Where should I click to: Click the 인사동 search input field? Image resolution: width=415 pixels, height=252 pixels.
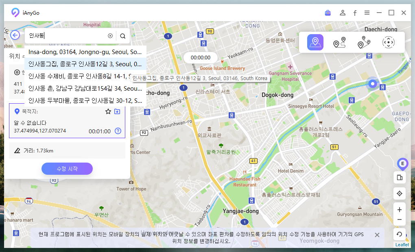click(x=68, y=36)
